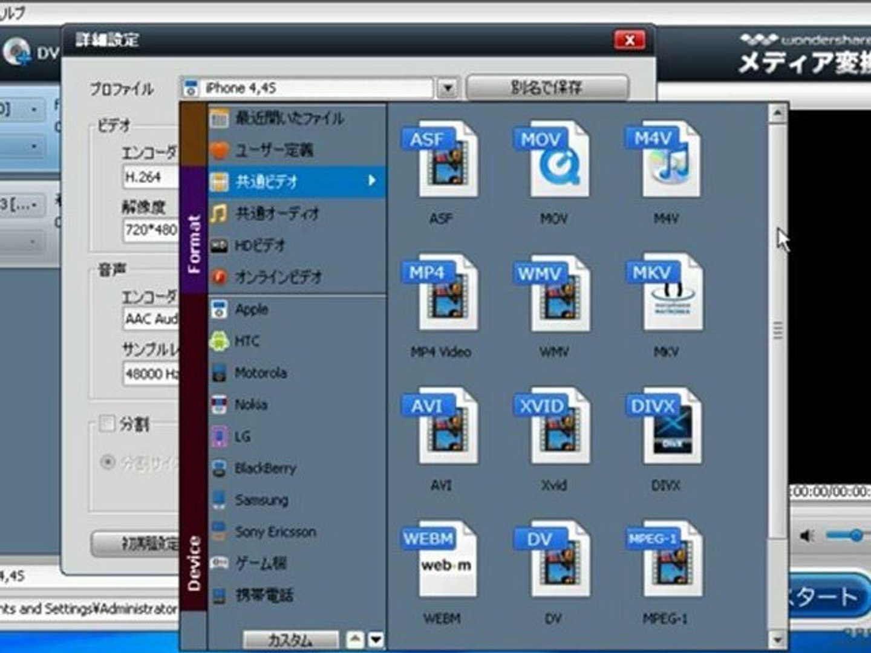Open the 720*480 resolution dropdown

pos(151,230)
